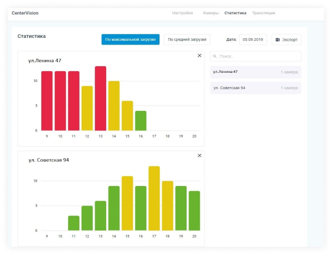Click the green bar at hour 20 in Советская chart

pos(194,211)
